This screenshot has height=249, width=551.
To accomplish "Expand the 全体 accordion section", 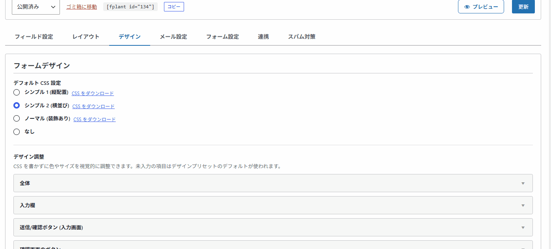I will (x=273, y=183).
